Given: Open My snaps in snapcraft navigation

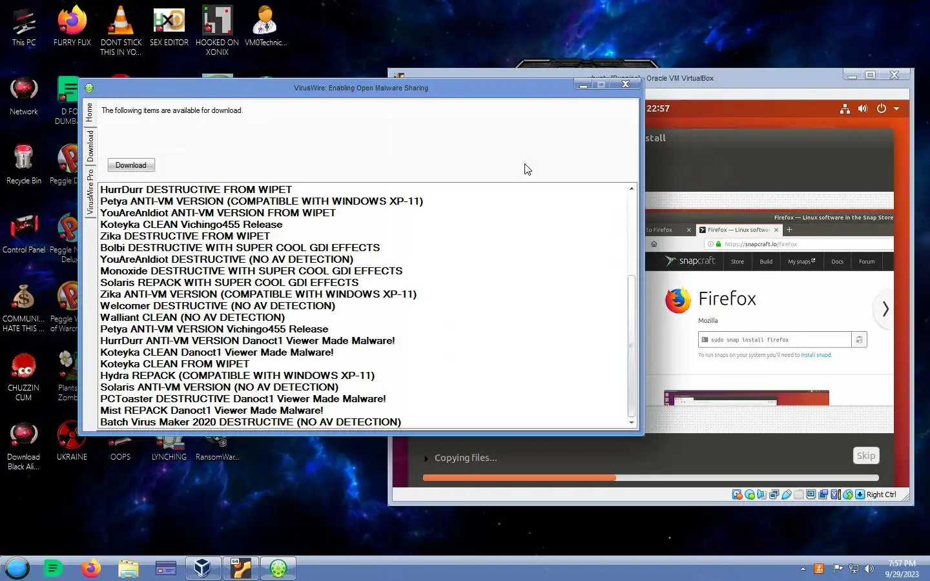Looking at the screenshot, I should click(x=801, y=261).
